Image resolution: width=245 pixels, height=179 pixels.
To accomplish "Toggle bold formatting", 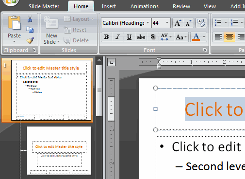I will point(106,37).
